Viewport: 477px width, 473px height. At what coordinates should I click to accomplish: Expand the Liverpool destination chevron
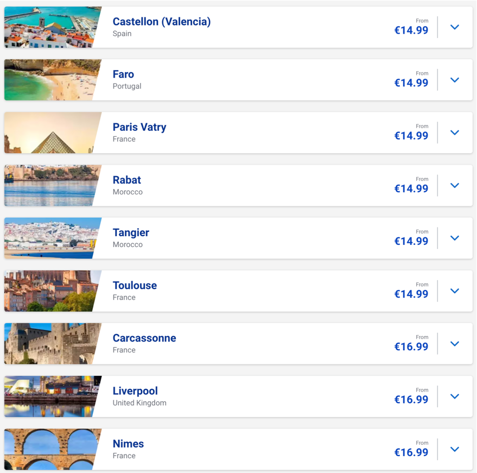pos(455,396)
